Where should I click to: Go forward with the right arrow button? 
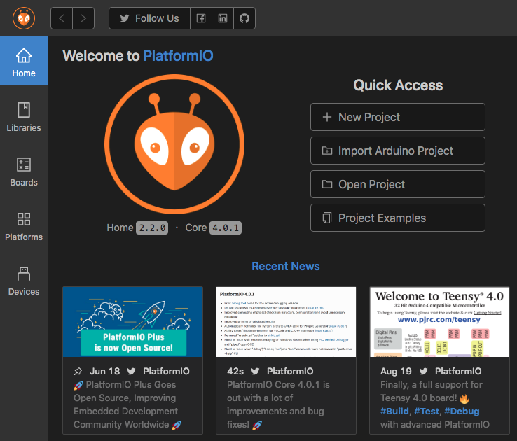83,18
